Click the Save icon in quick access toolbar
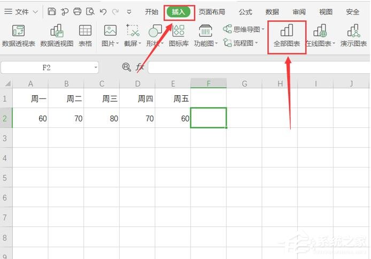This screenshot has width=371, height=259. coord(52,11)
